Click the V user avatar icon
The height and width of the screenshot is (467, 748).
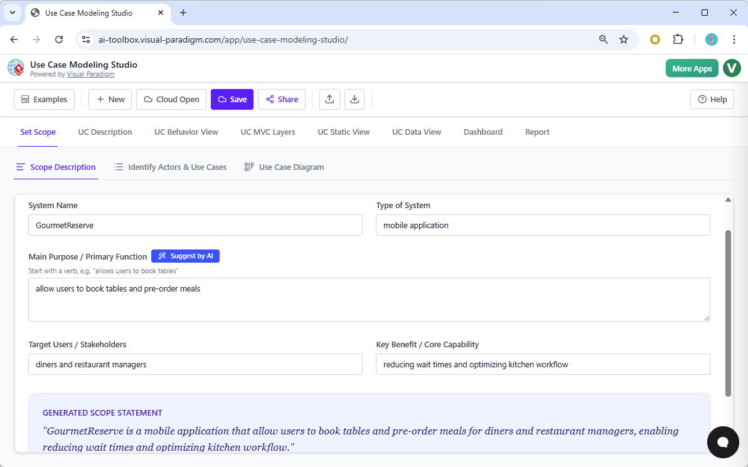coord(732,68)
